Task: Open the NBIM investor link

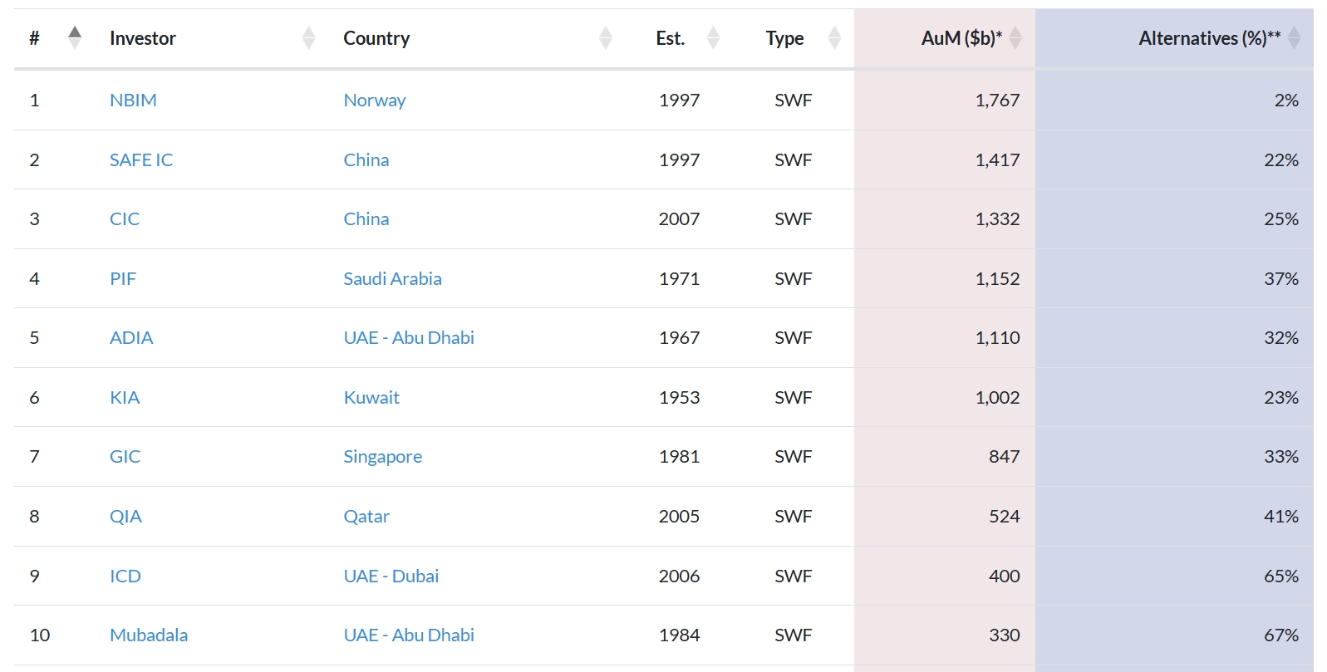Action: [133, 101]
